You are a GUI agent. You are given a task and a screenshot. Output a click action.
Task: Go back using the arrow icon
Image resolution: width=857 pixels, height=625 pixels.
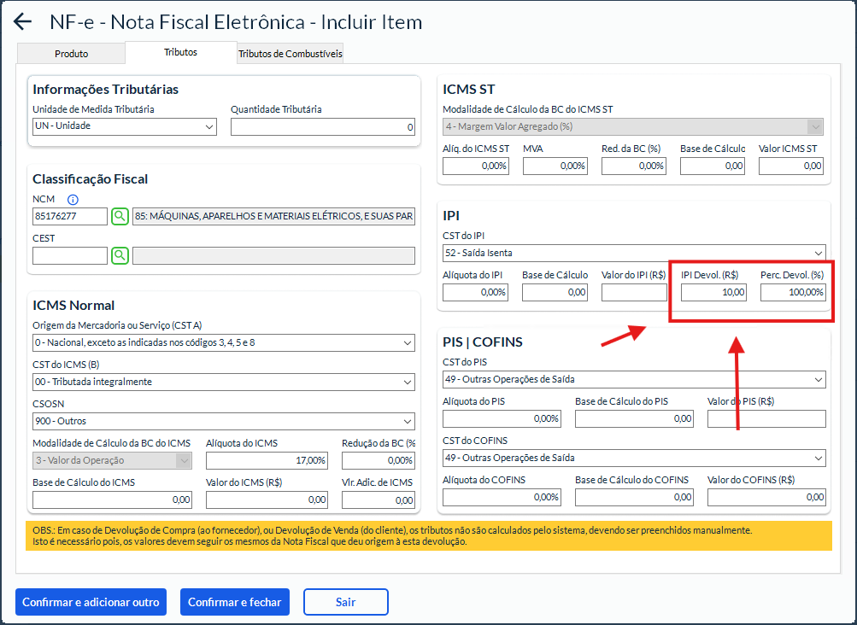(x=22, y=22)
